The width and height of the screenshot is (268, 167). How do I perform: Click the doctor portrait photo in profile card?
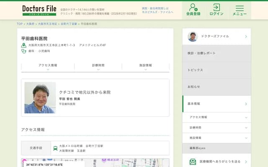click(x=40, y=98)
